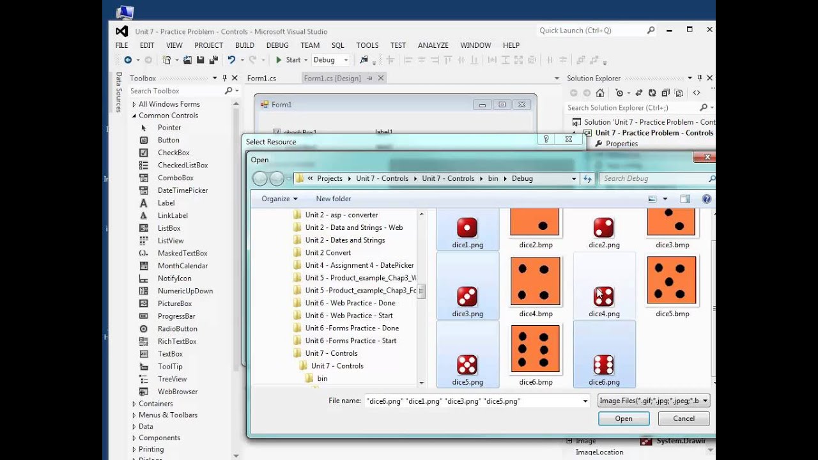Open the address bar path dropdown arrow
The width and height of the screenshot is (818, 460).
(573, 178)
